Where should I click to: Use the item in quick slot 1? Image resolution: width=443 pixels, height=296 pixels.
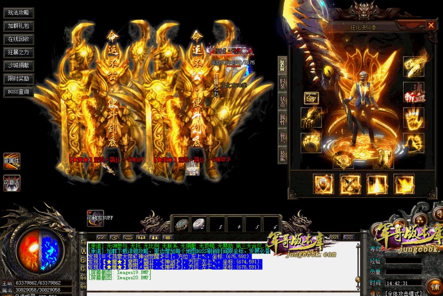pyautogui.click(x=182, y=225)
